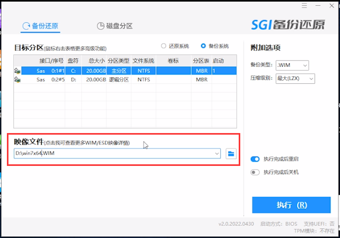Viewport: 340px width, 238px height.
Task: Switch to the 磁盘分区 tab
Action: pyautogui.click(x=115, y=26)
